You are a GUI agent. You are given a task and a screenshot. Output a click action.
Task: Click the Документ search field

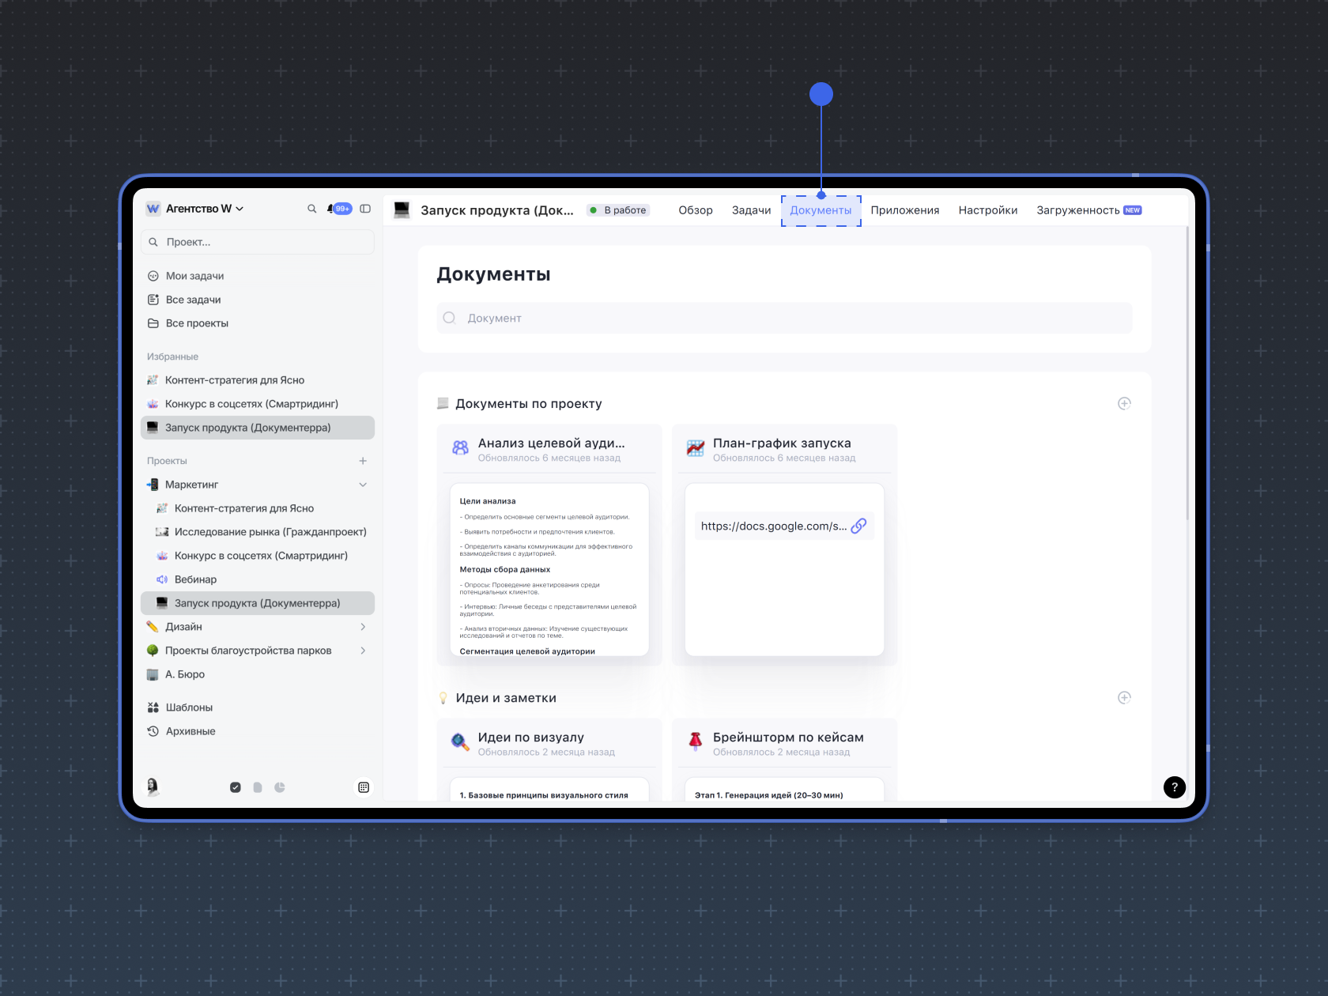784,318
